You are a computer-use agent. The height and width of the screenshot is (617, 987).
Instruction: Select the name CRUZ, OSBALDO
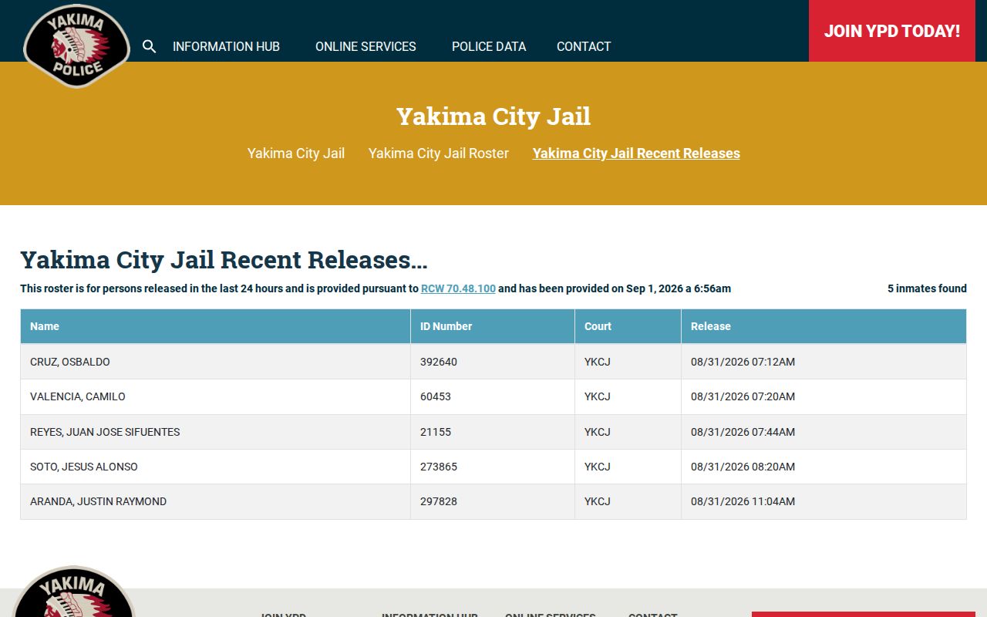coord(70,362)
